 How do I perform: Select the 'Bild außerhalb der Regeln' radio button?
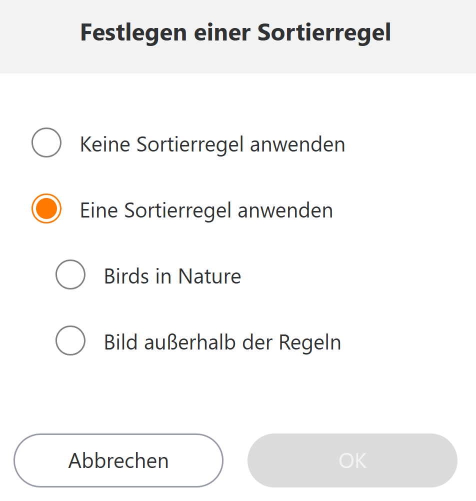pyautogui.click(x=70, y=340)
